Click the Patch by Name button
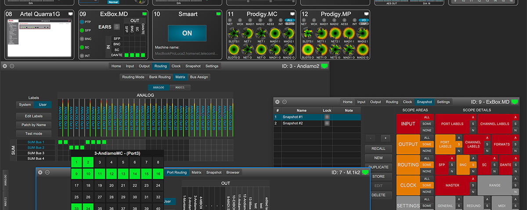Image resolution: width=527 pixels, height=210 pixels. [x=34, y=125]
